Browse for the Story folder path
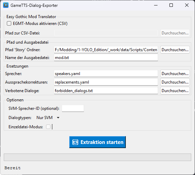The height and width of the screenshot is (175, 195). [175, 50]
